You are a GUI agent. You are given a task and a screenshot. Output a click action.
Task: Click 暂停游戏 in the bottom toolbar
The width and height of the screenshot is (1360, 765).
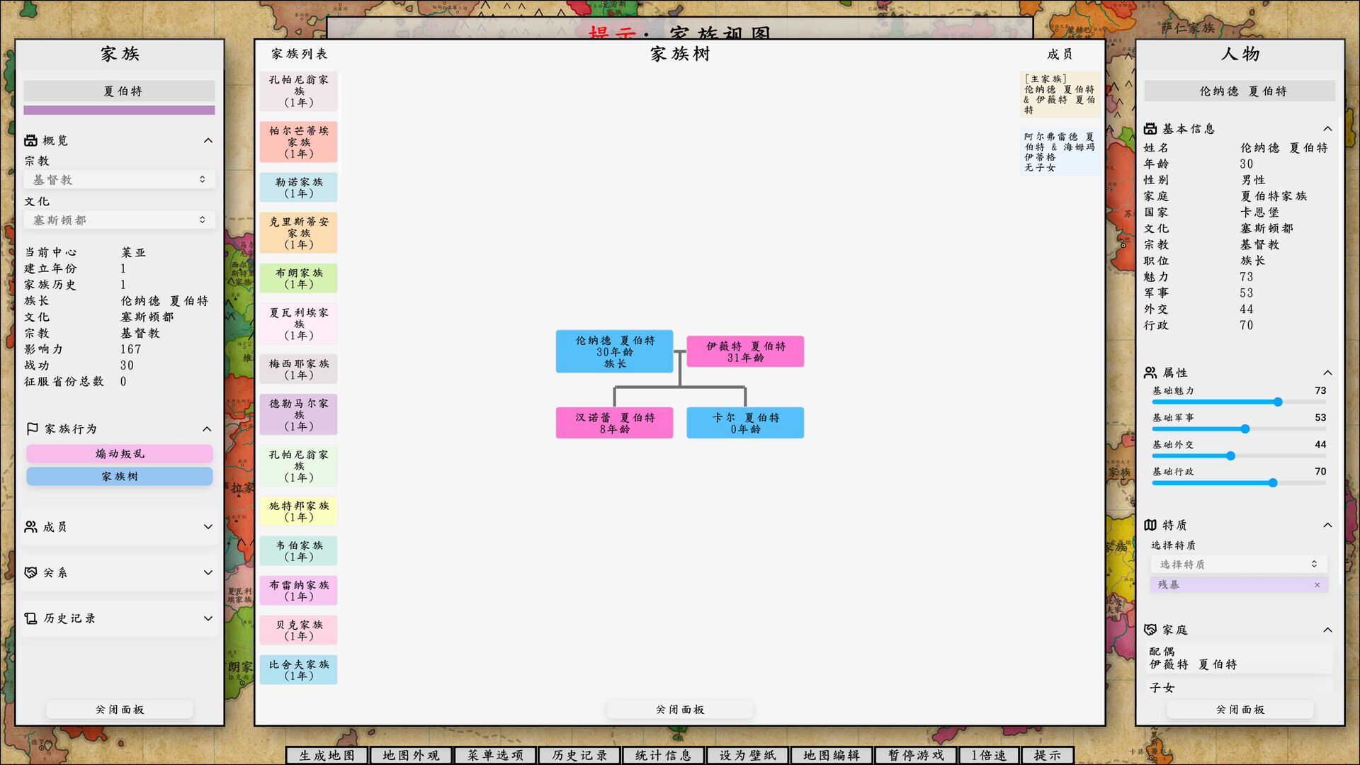coord(915,755)
